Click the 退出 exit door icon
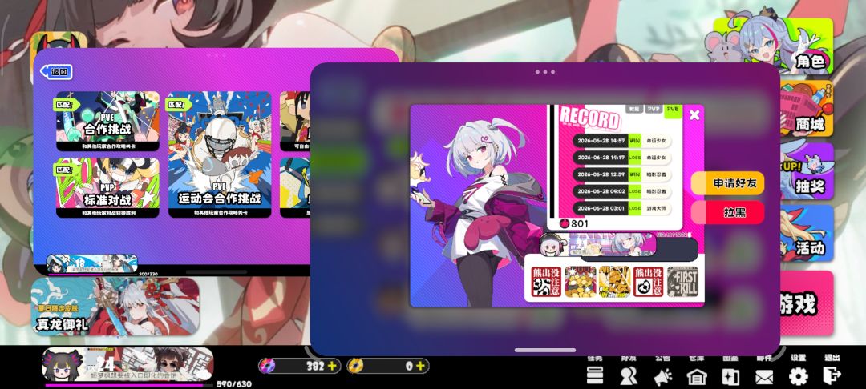Viewport: 866px width, 389px height. [832, 375]
